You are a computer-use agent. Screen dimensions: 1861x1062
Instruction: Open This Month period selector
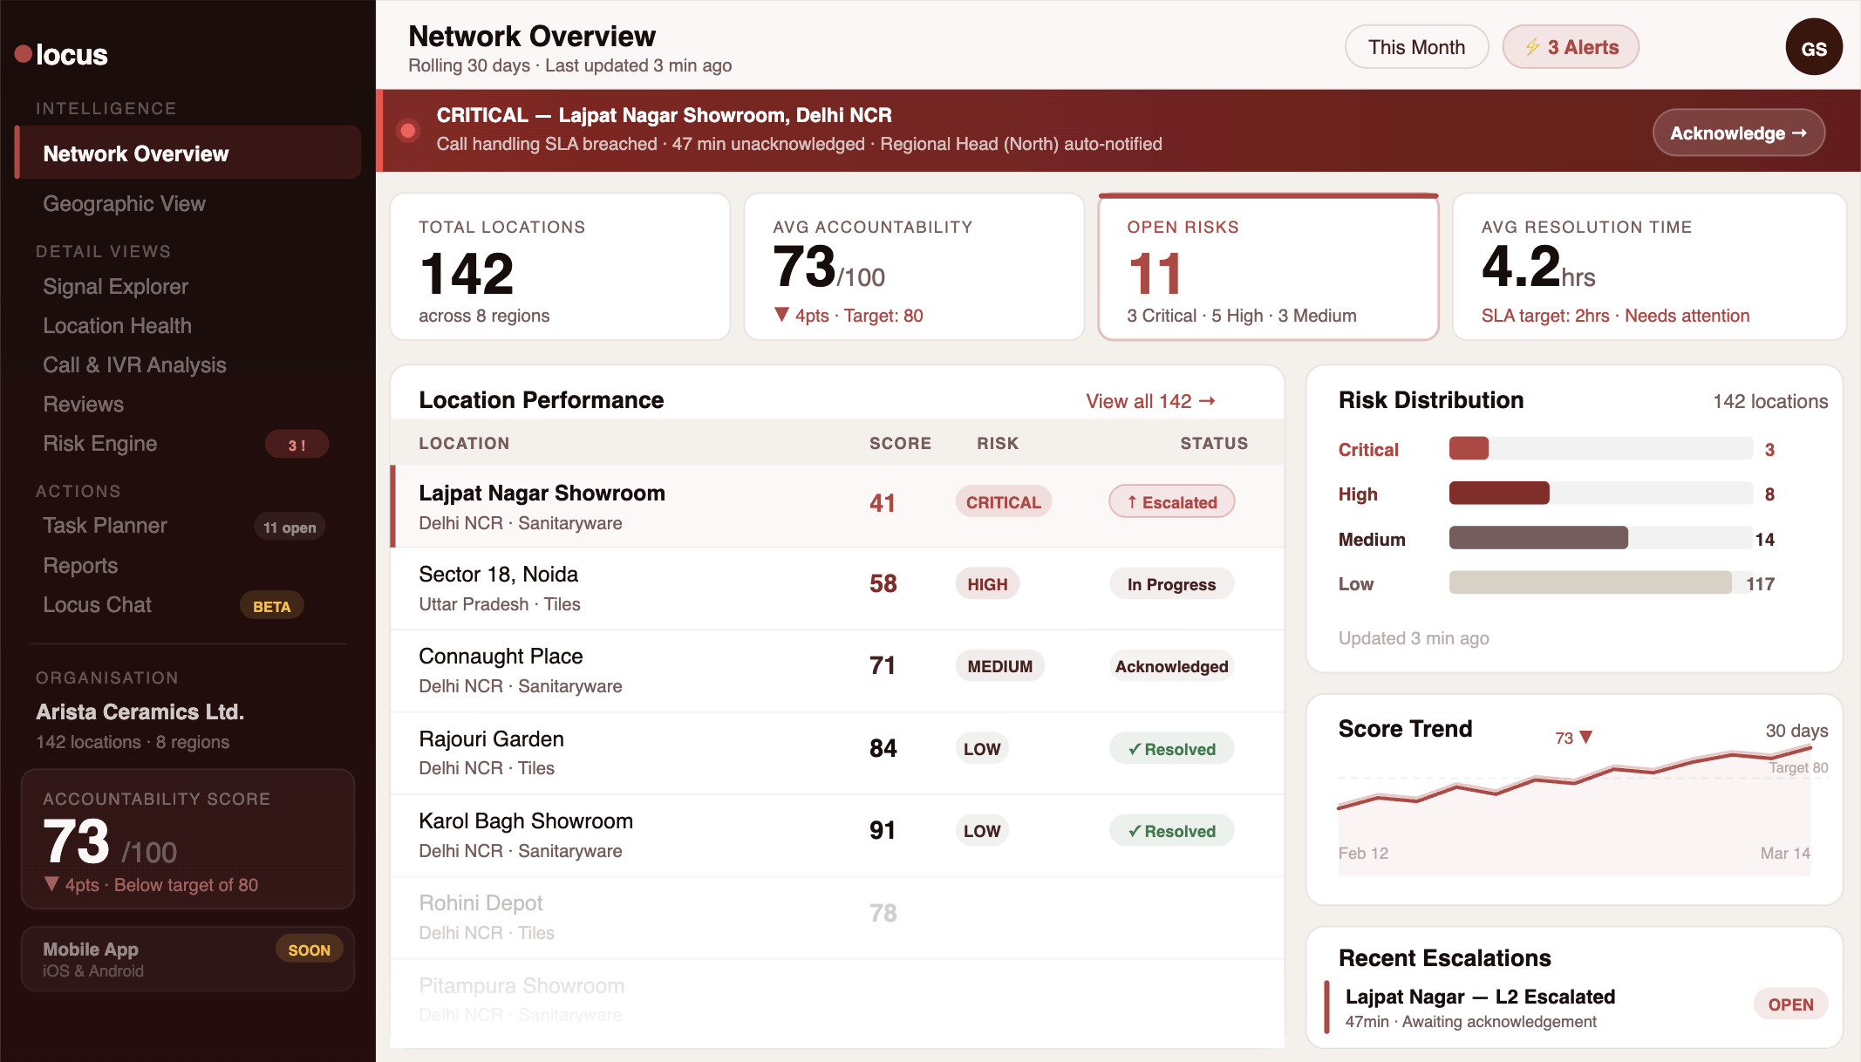1416,47
